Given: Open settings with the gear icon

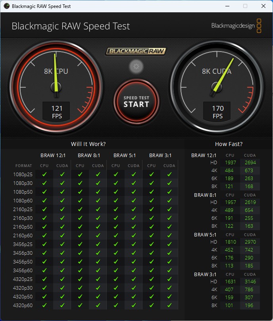Looking at the screenshot, I should (x=136, y=66).
